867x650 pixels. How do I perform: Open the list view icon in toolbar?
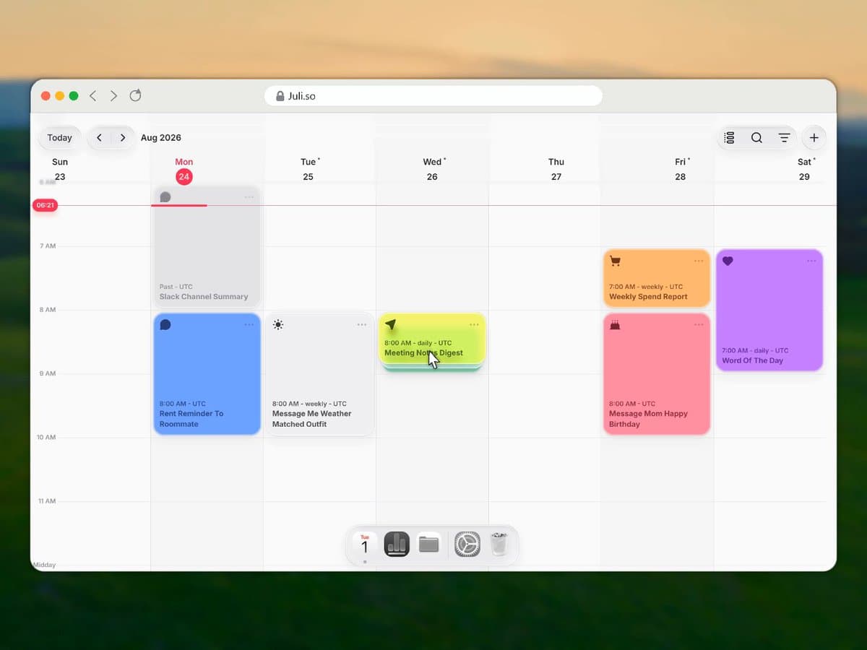[x=730, y=137]
